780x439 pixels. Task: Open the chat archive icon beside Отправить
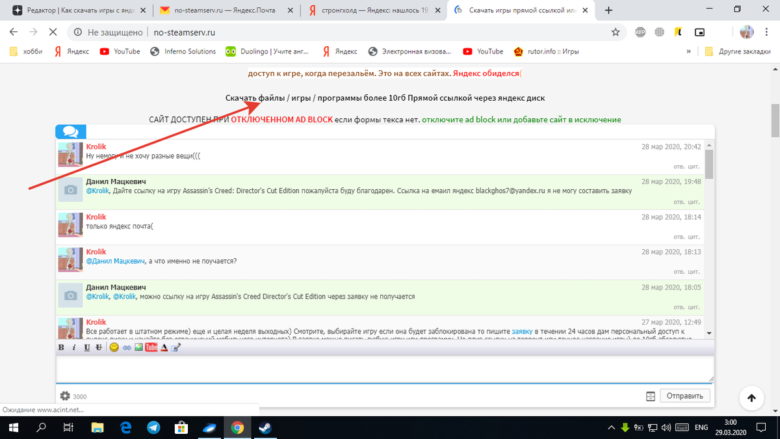point(650,396)
